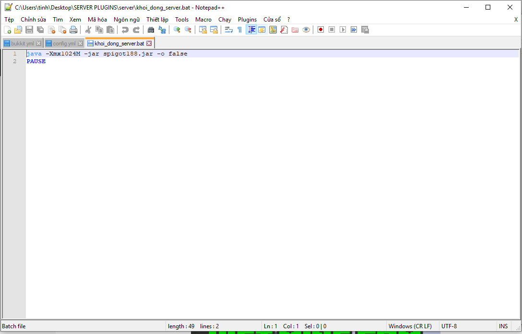The image size is (522, 334).
Task: Open the Macro menu
Action: 203,20
